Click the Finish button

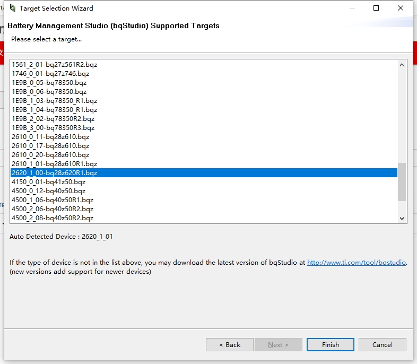[x=331, y=344]
